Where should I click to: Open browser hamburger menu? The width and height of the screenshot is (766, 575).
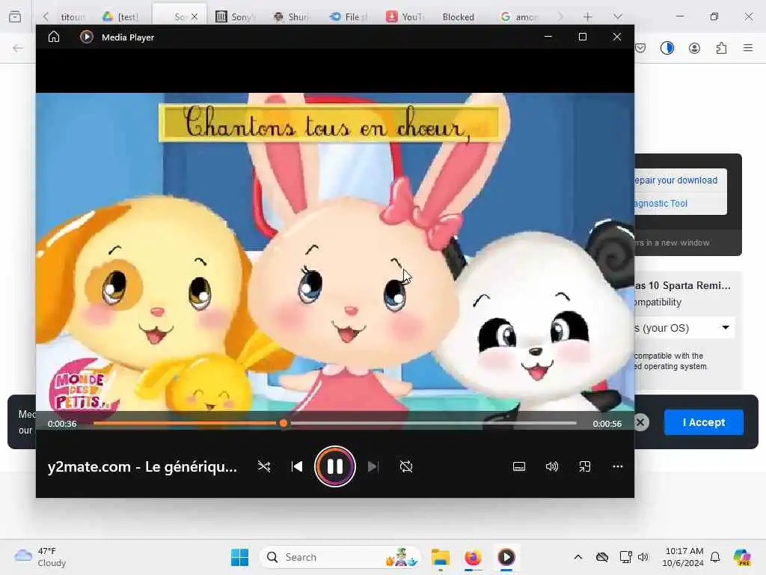point(748,48)
